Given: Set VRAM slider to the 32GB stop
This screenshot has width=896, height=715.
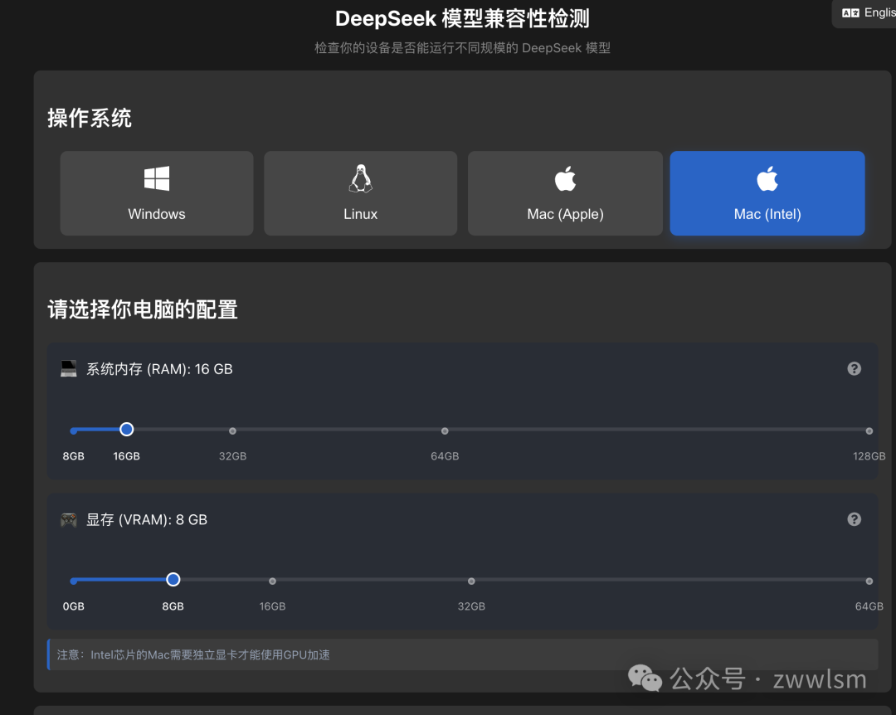Looking at the screenshot, I should click(471, 581).
